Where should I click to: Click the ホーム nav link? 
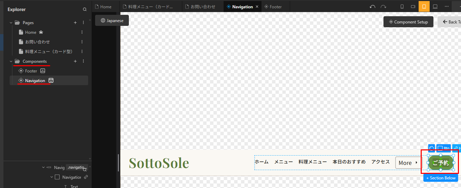262,162
